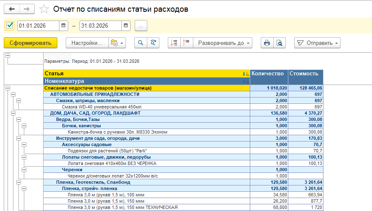Select the Стоимость column header

click(305, 77)
